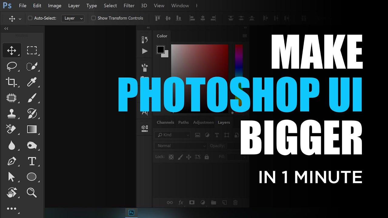The width and height of the screenshot is (388, 218).
Task: Open the Normal blend mode dropdown
Action: (181, 146)
